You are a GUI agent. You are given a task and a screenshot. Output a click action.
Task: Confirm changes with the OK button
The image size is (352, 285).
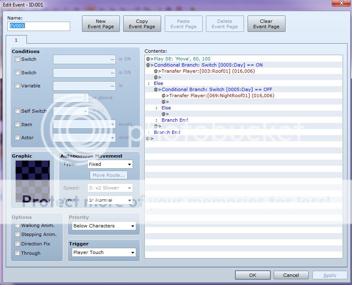252,275
